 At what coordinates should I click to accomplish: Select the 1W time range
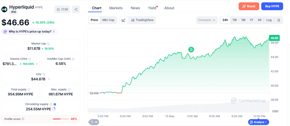(234, 20)
